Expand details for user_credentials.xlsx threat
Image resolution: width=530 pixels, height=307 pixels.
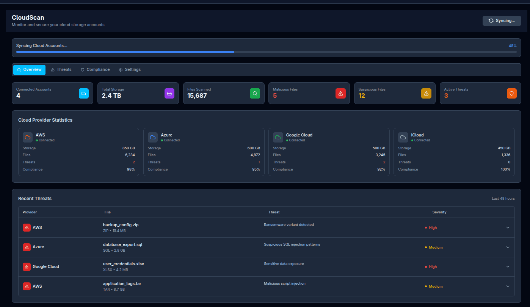coord(508,267)
